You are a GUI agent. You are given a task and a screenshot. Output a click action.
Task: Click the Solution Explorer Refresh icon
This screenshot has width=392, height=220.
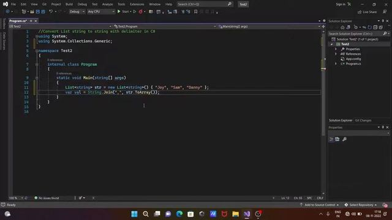pos(370,27)
